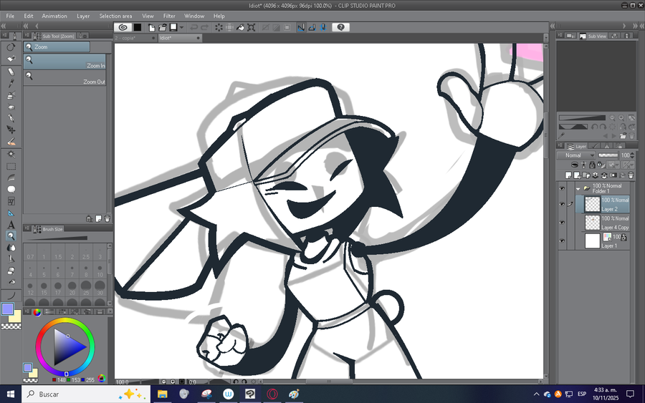Screen dimensions: 645x403
Task: Open the Sub Tool panel menu icon
Action: (x=27, y=36)
